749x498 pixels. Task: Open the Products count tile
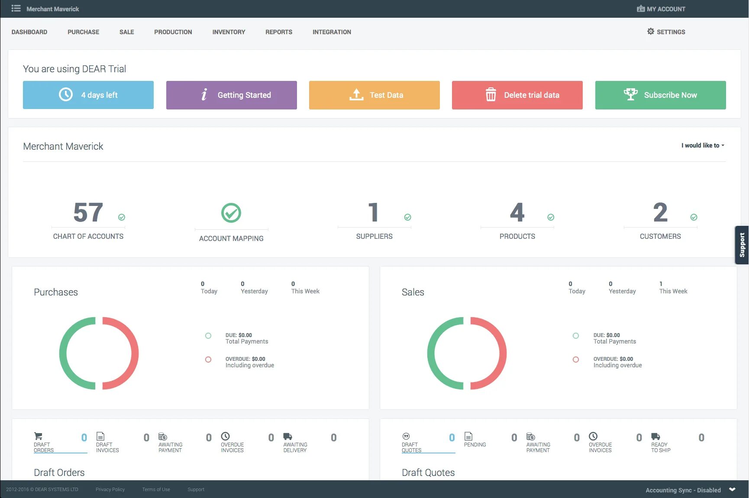coord(517,220)
